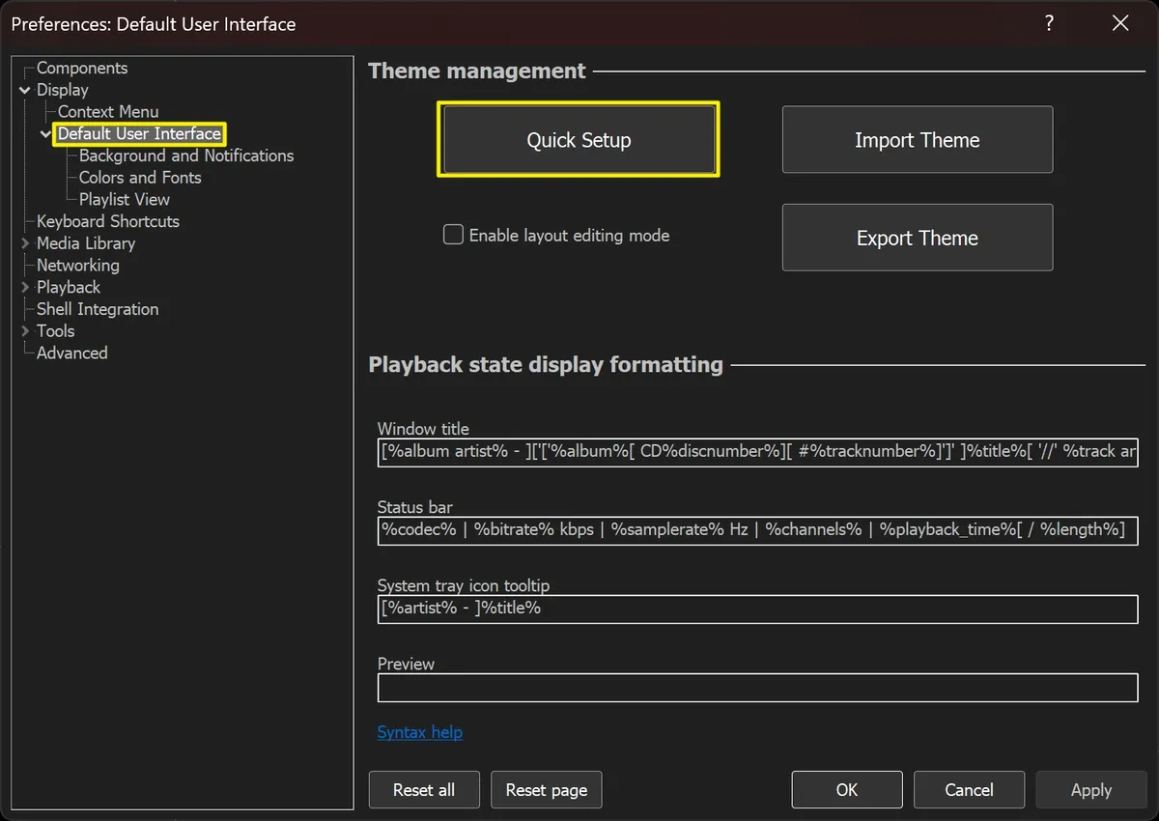Open the Context Menu preferences page
This screenshot has height=821, width=1159.
pos(108,112)
